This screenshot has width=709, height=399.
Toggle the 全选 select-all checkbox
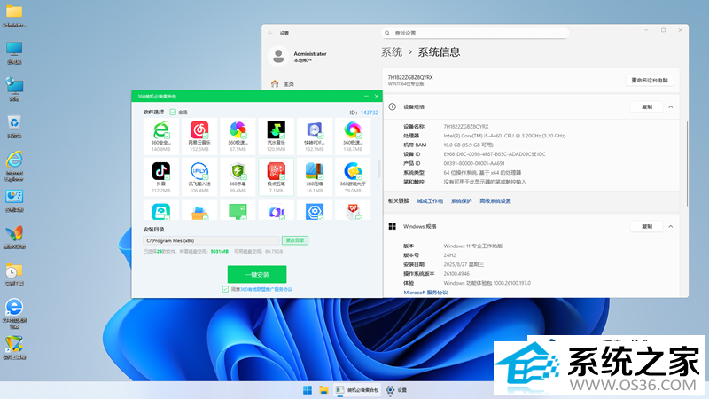pos(173,113)
